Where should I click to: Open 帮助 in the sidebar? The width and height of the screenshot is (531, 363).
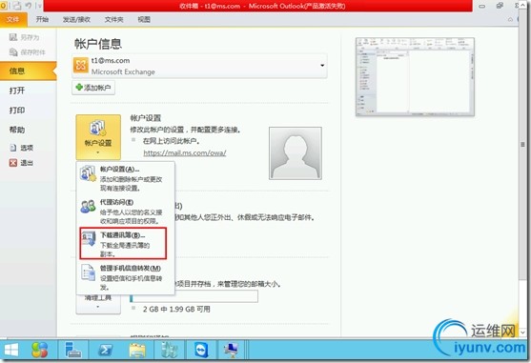(17, 130)
